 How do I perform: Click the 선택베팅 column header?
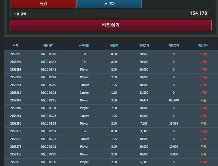84,45
